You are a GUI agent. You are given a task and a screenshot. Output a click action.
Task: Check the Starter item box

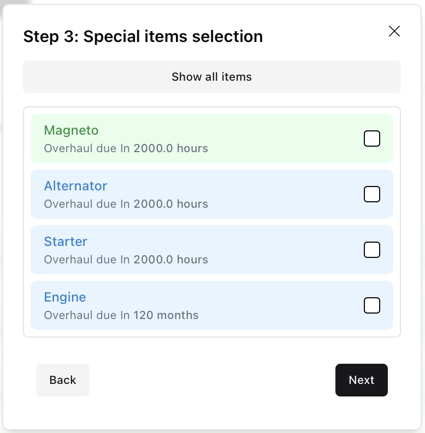372,250
